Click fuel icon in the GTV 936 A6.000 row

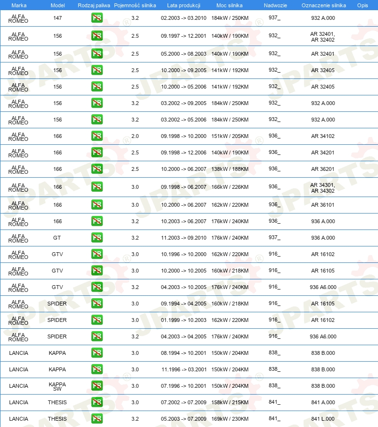[97, 287]
